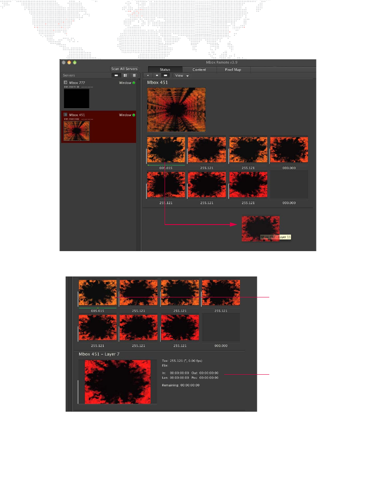Click the large Layer 7 preview image
This screenshot has width=384, height=497.
point(118,382)
